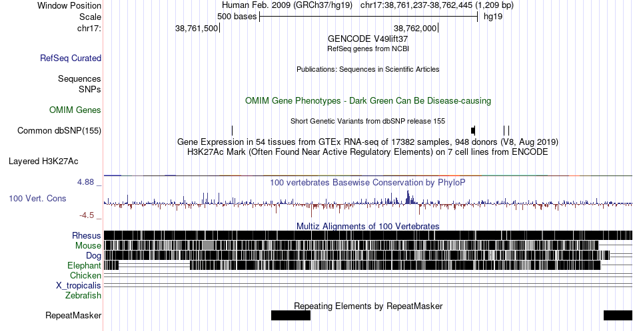Select the Elephant alignment row label

click(84, 265)
